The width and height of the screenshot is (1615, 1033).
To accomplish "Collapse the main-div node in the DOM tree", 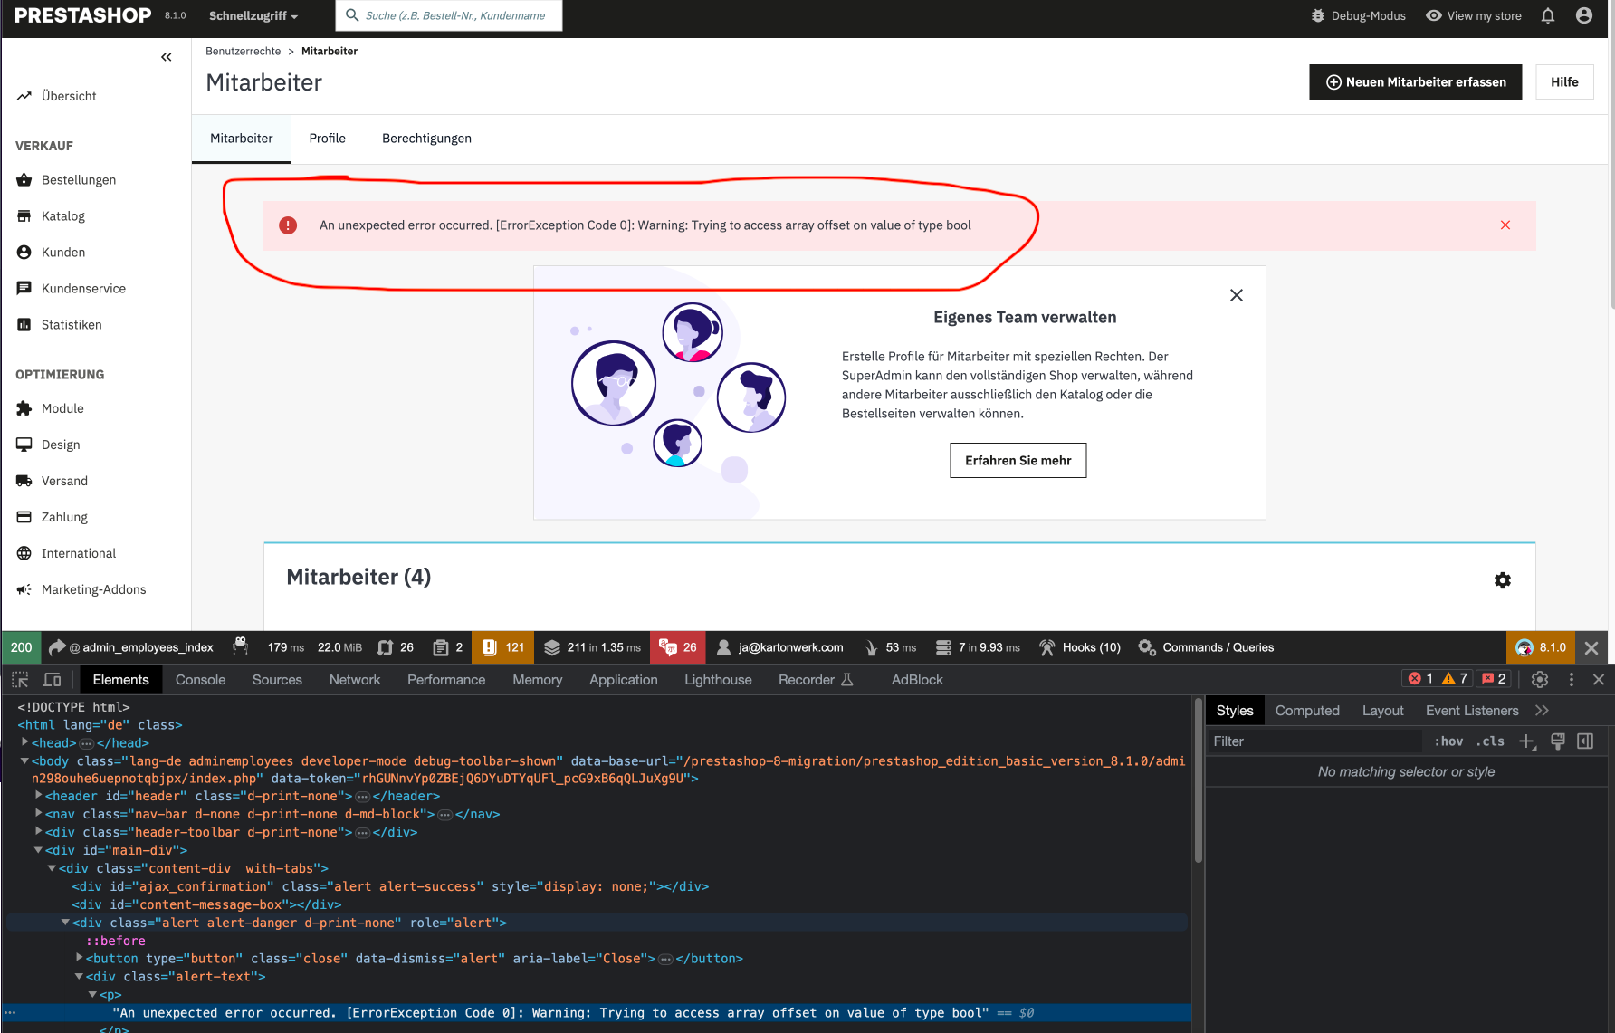I will (x=38, y=850).
